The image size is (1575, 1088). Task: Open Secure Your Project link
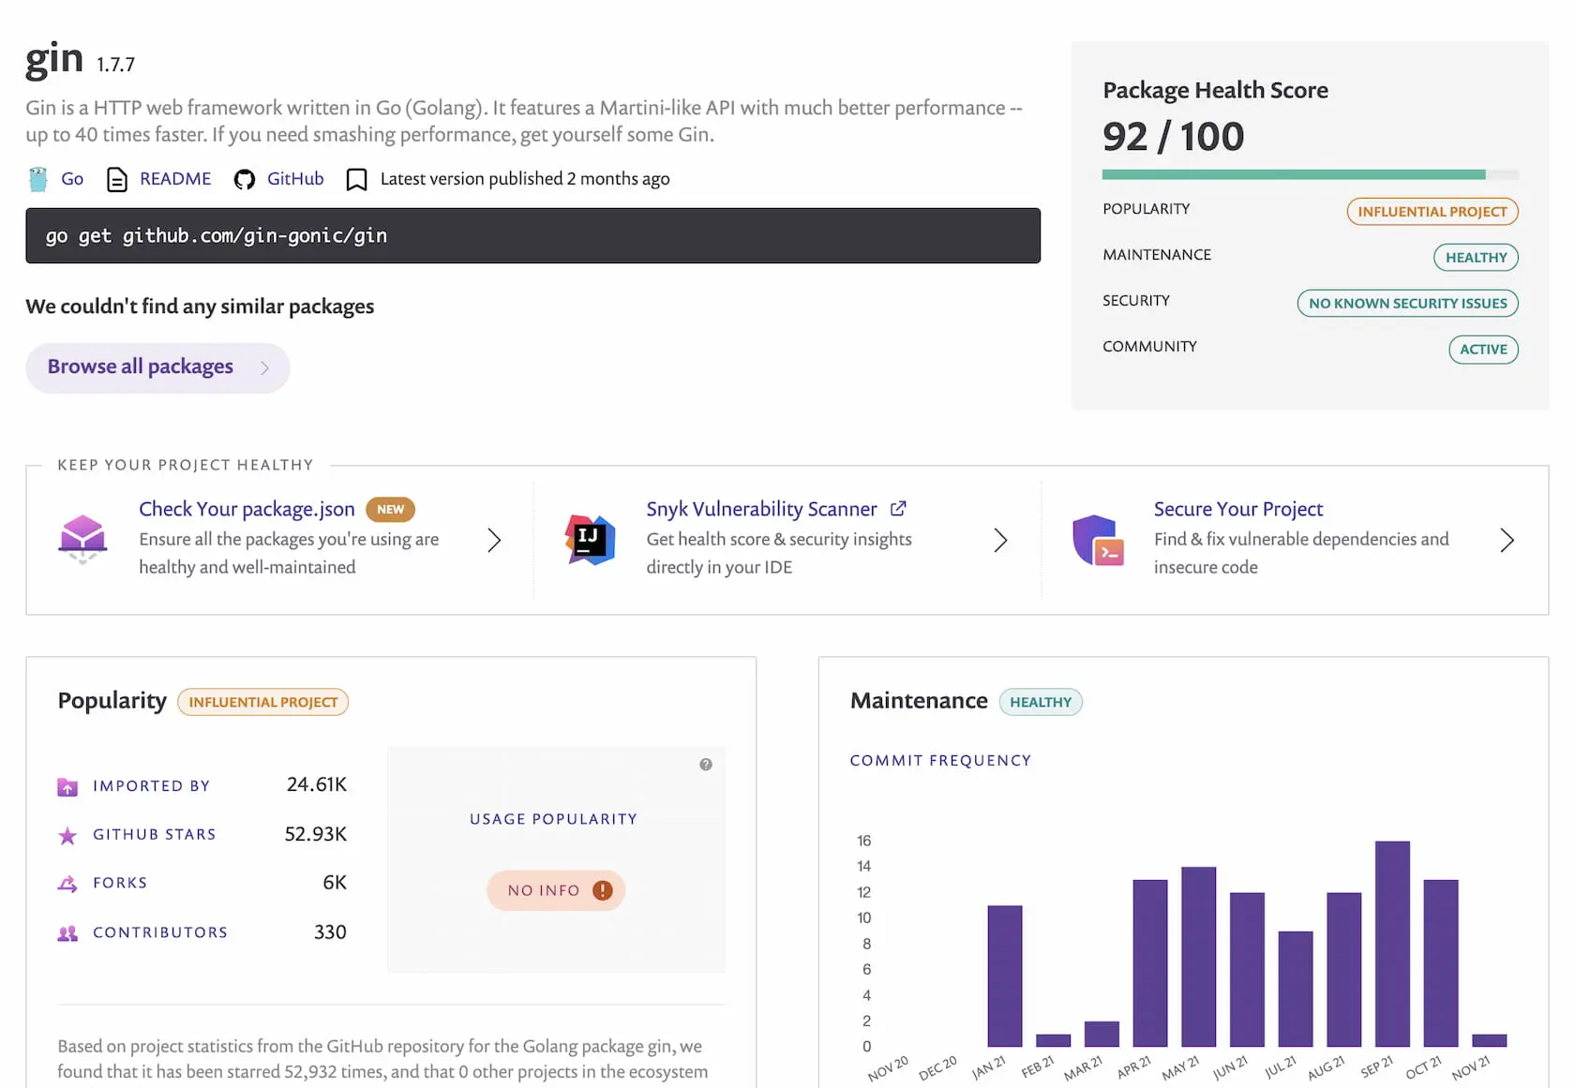pos(1238,509)
